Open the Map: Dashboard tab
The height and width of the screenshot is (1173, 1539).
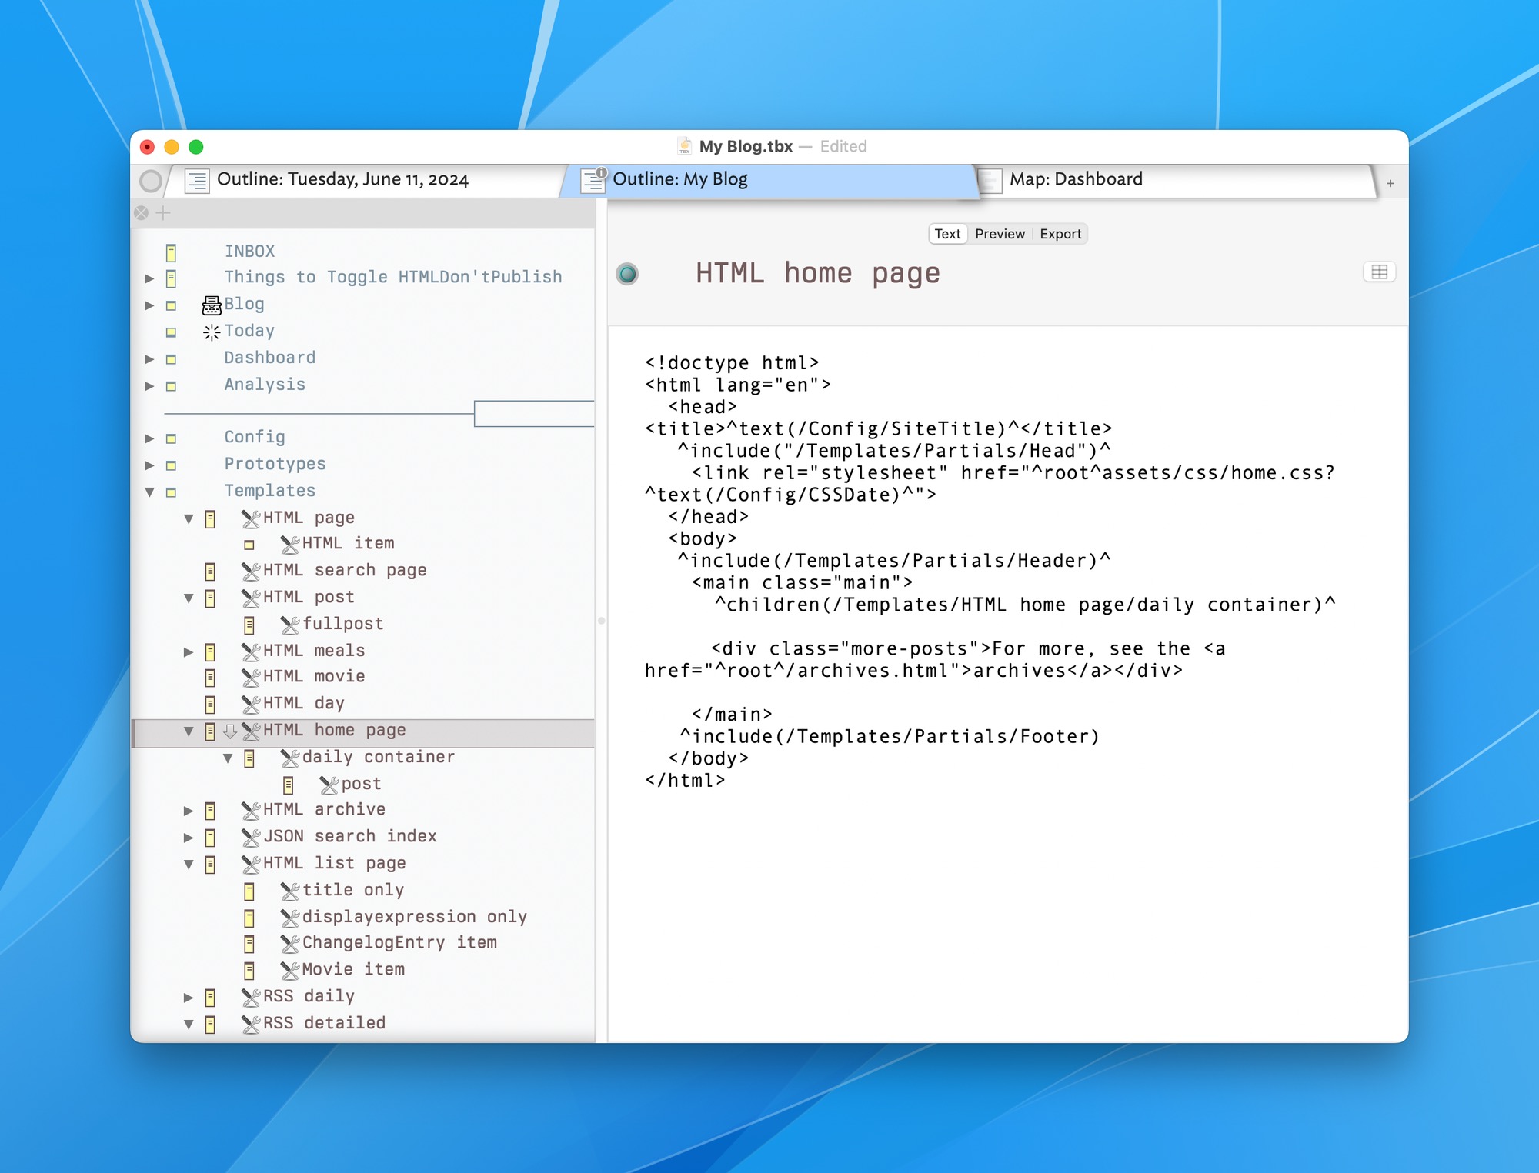pos(1076,179)
